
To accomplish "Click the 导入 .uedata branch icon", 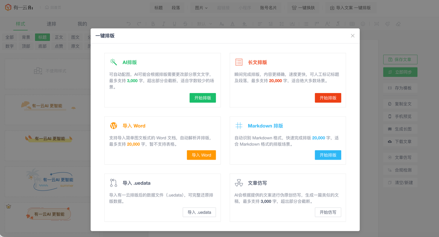I will click(114, 183).
